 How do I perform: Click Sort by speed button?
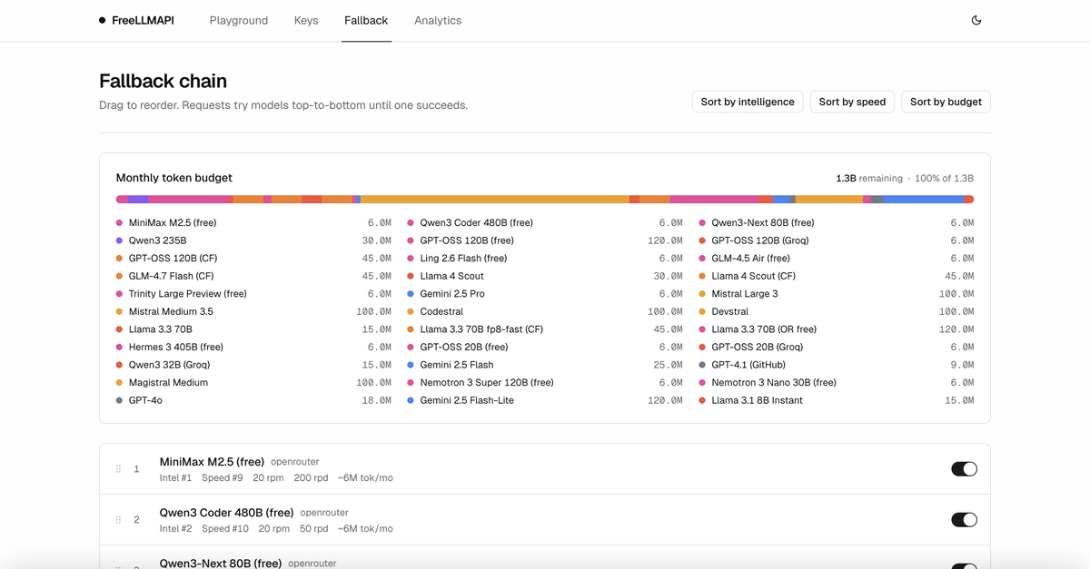(852, 102)
